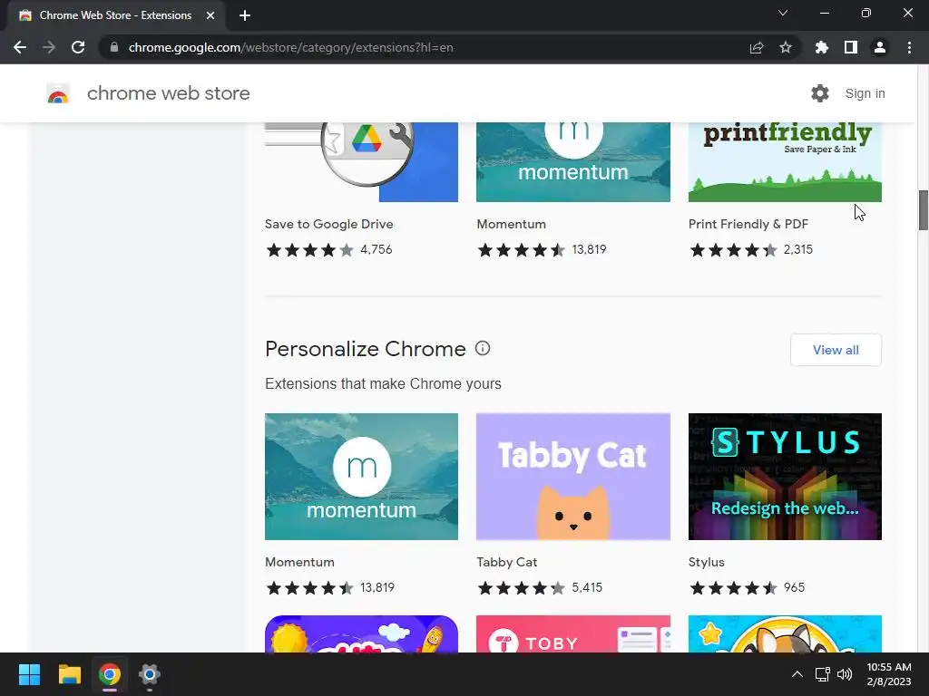The image size is (929, 696).
Task: Open the web store settings gear
Action: 820,93
